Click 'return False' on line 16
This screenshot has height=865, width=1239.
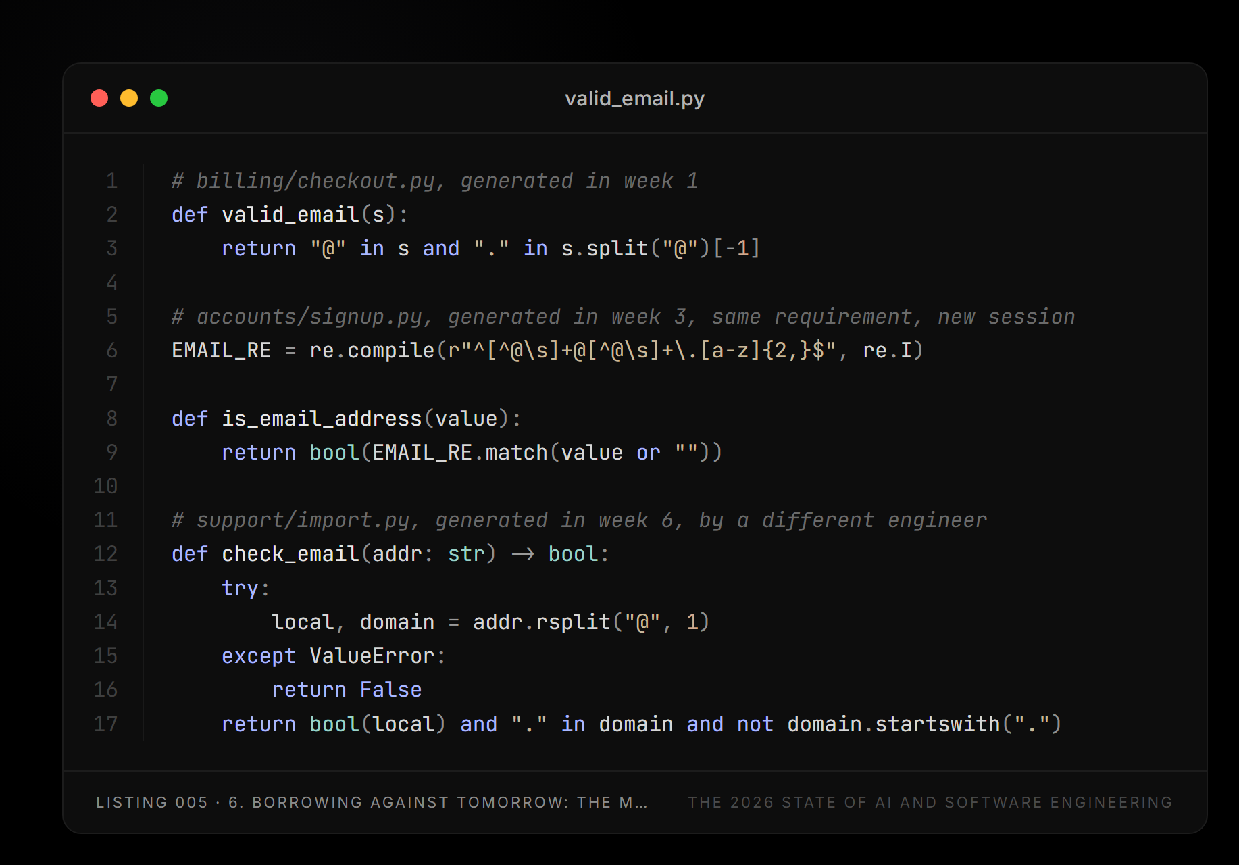coord(347,690)
